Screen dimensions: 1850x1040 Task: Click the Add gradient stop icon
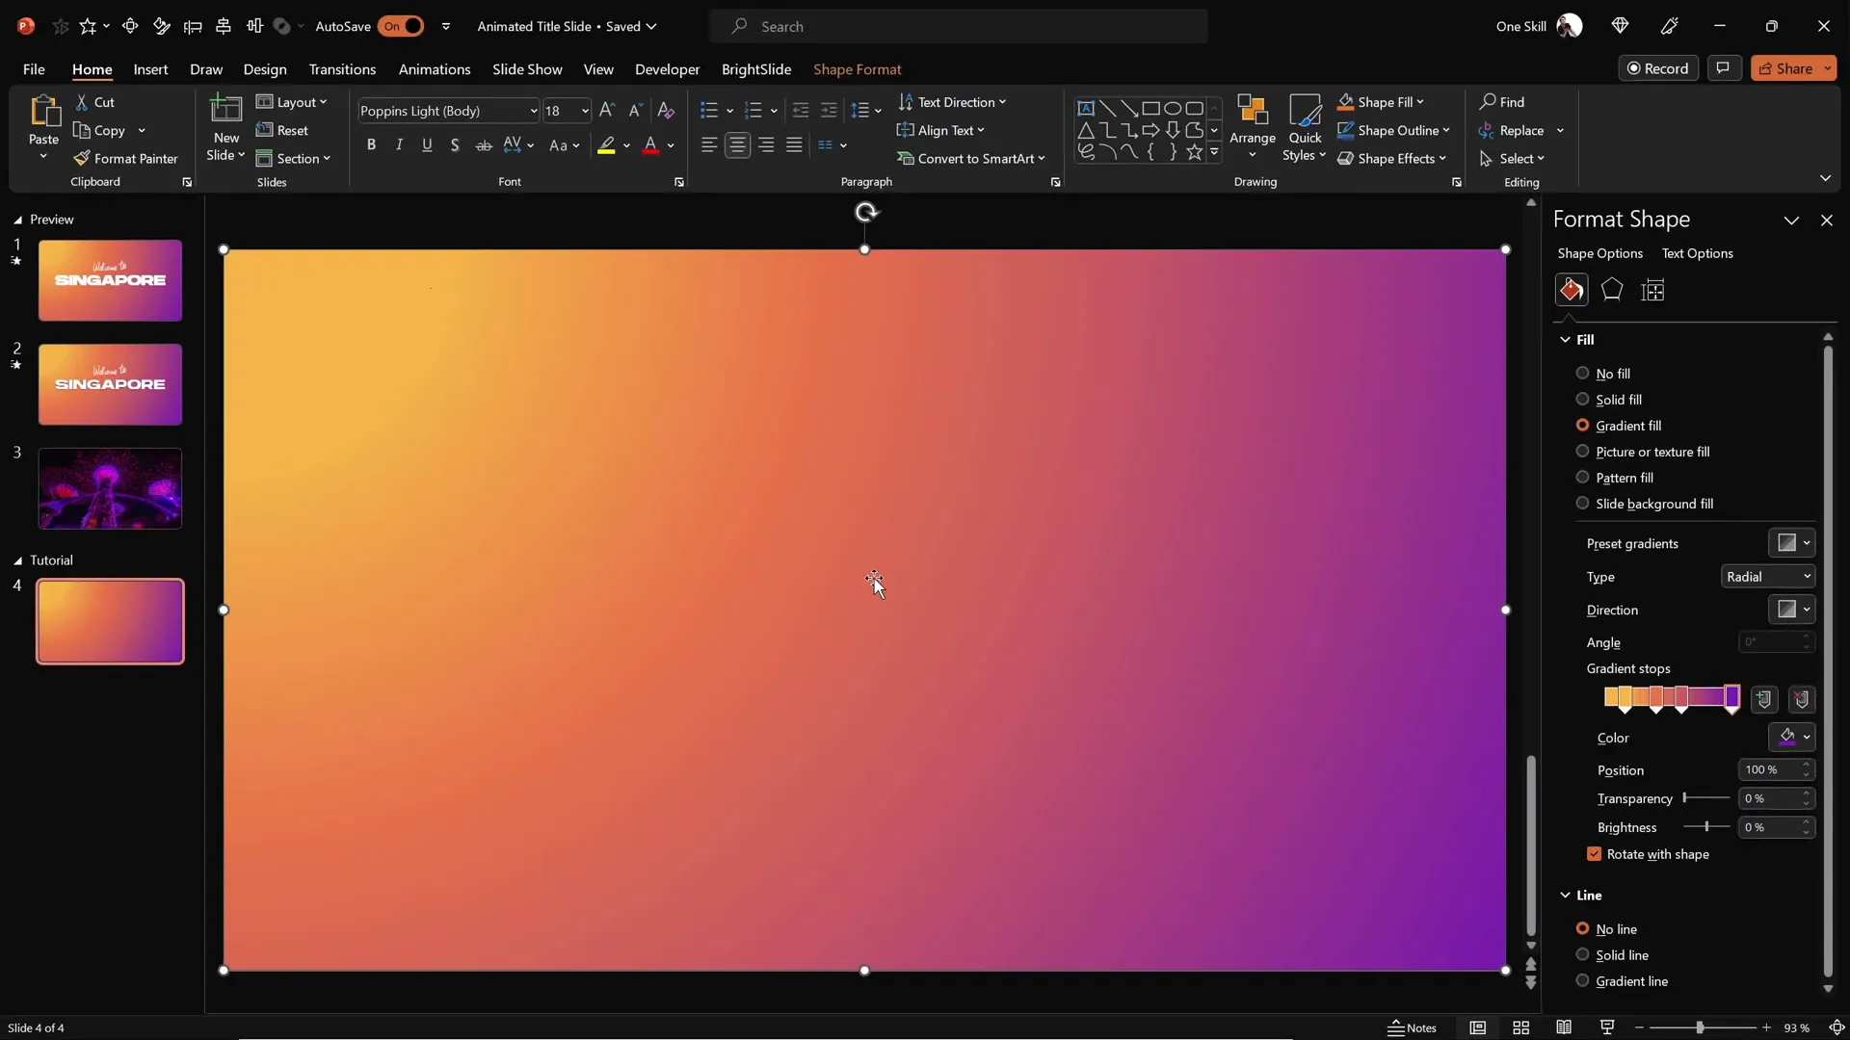1764,699
